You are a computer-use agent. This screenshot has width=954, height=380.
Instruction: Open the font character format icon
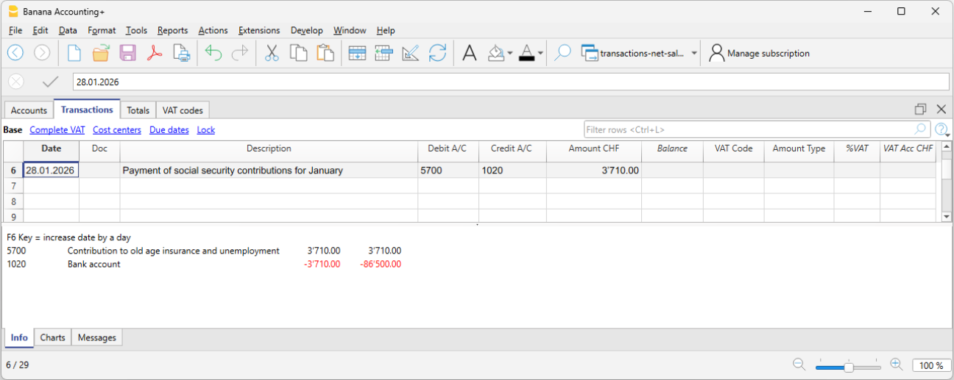pyautogui.click(x=469, y=53)
